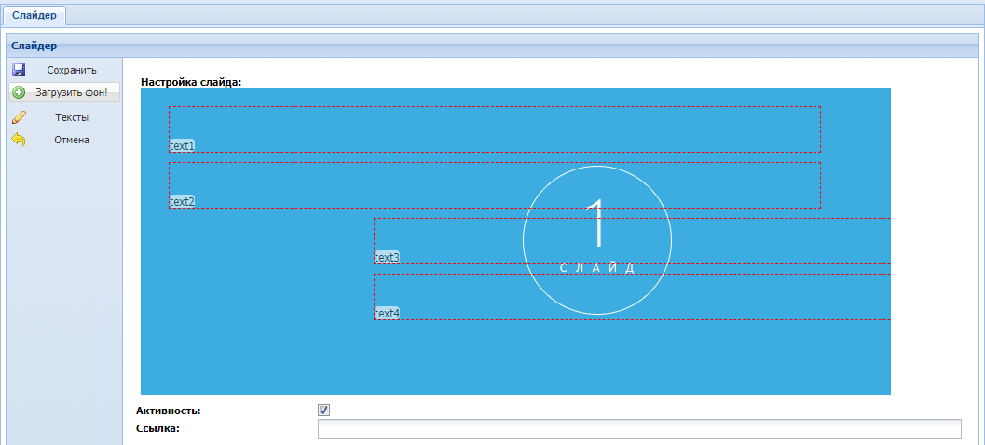
Task: Select the text3 label block
Action: click(x=387, y=258)
